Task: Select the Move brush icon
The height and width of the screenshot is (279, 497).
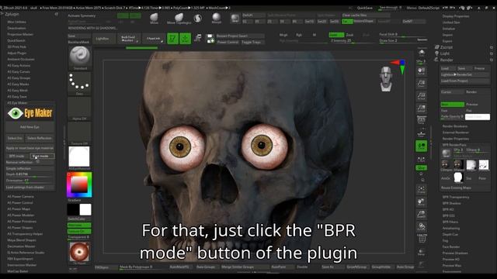Action: (x=154, y=19)
